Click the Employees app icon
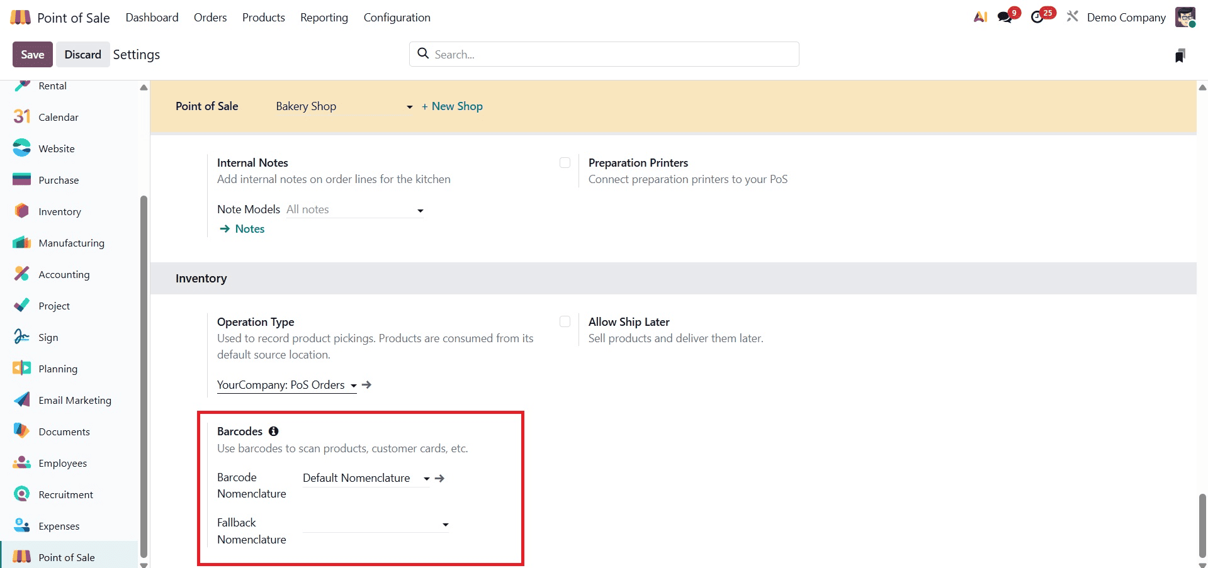Screen dimensions: 1208x568 [21, 463]
